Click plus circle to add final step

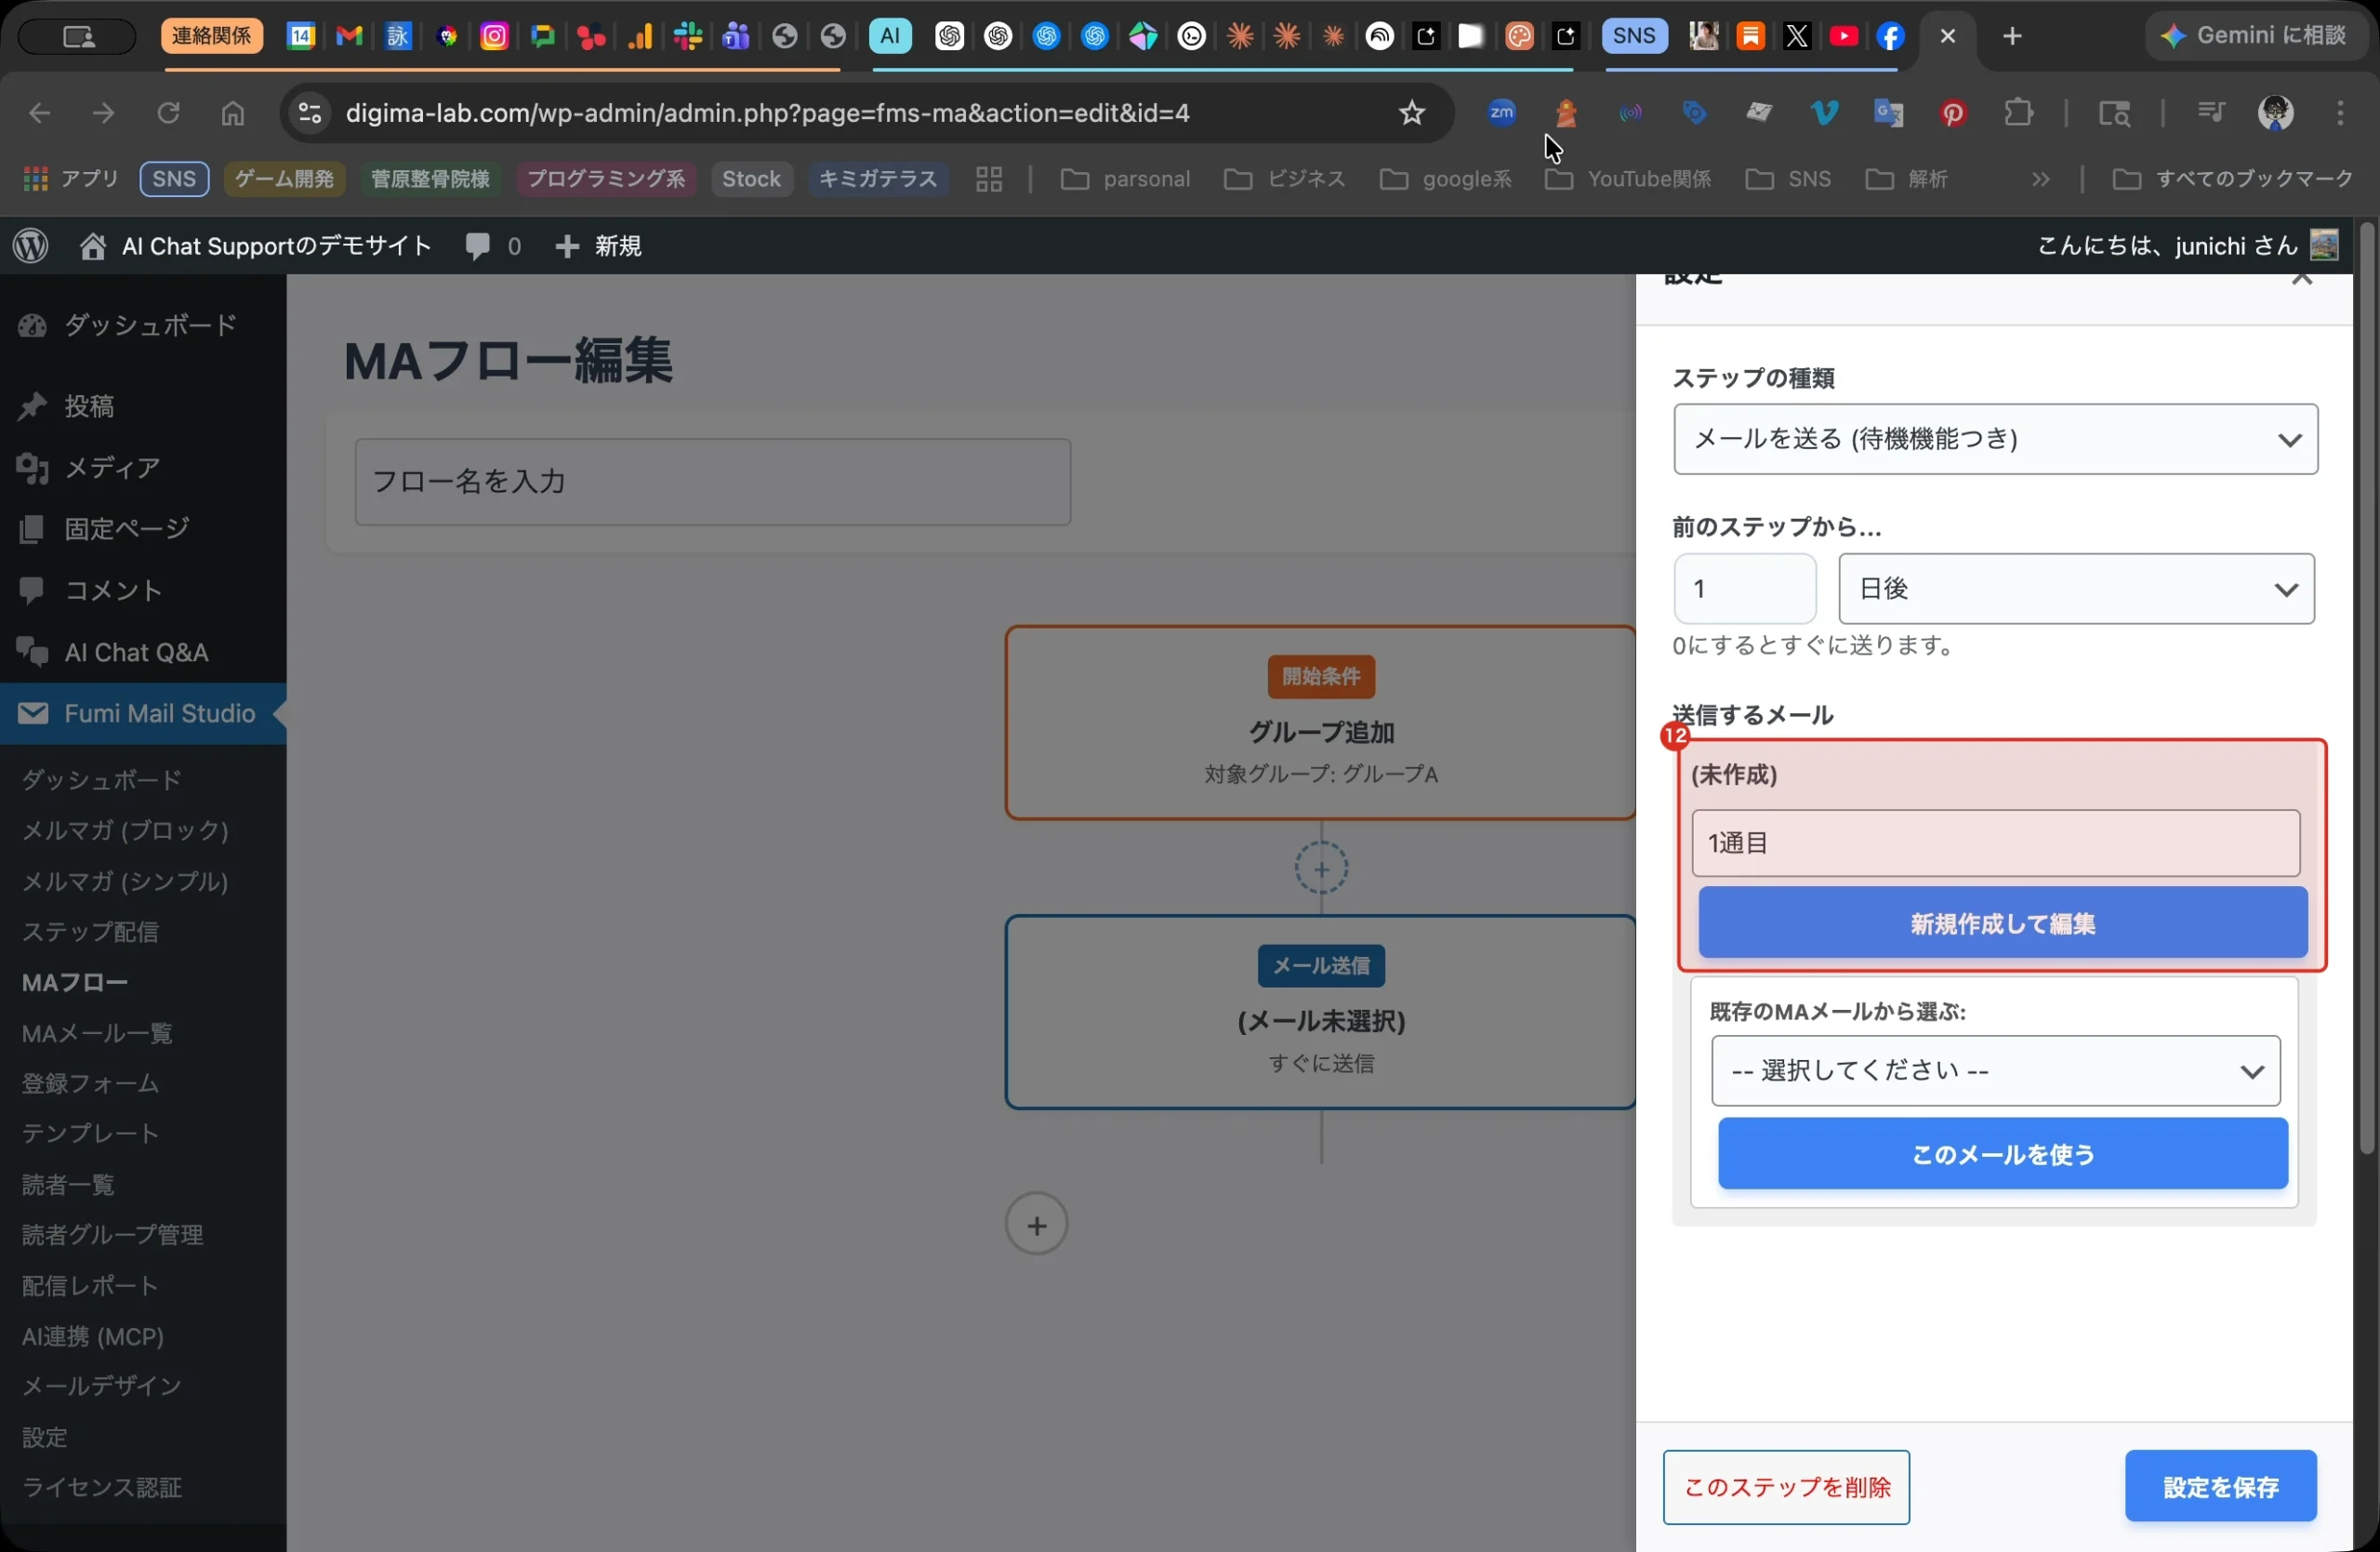pos(1036,1224)
